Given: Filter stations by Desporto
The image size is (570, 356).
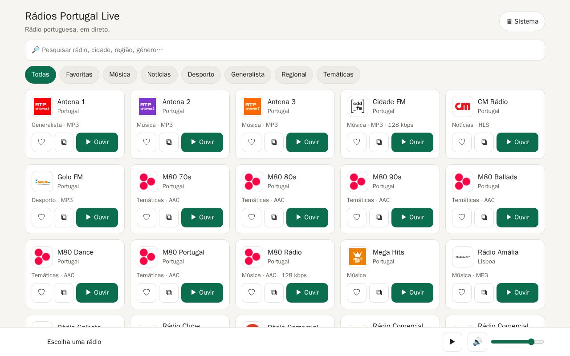Looking at the screenshot, I should [201, 75].
